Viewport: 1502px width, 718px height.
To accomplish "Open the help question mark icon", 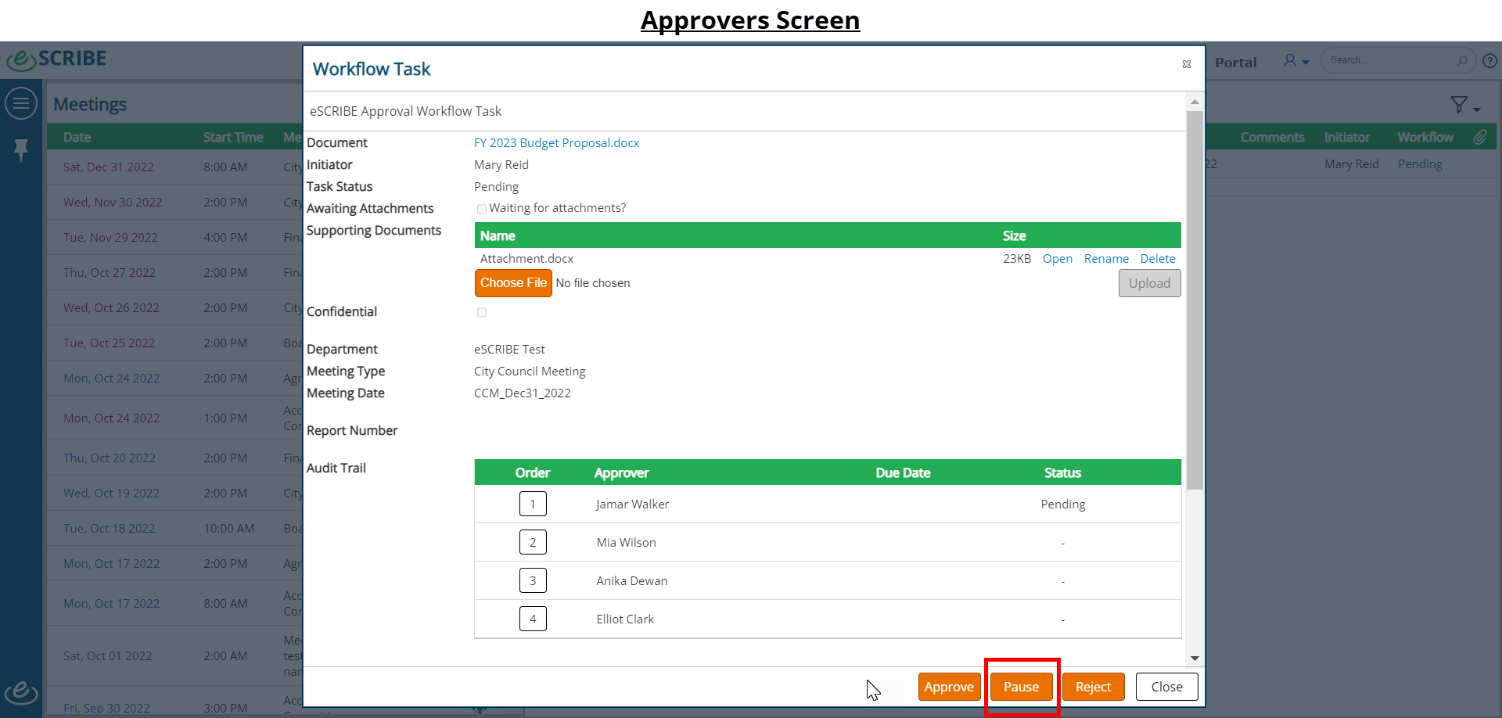I will click(x=1490, y=60).
